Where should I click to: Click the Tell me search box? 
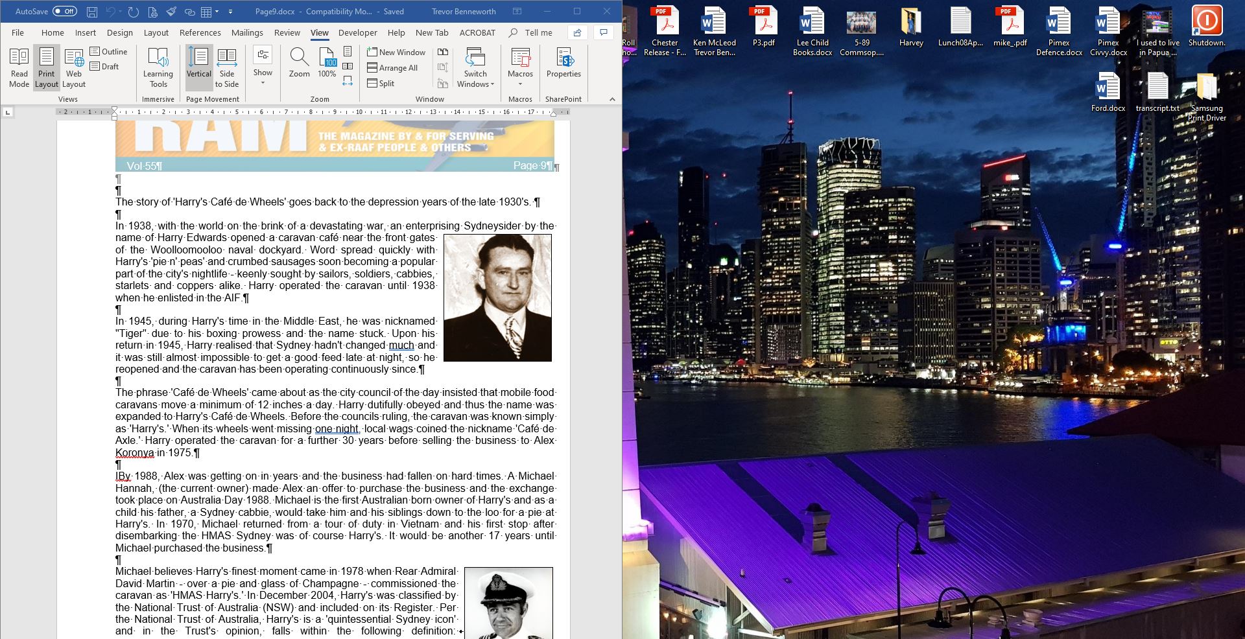tap(532, 32)
